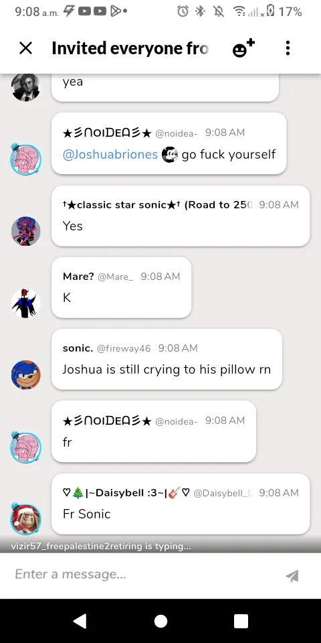The image size is (321, 643).
Task: Open the @fireway46 username label
Action: pos(124,348)
